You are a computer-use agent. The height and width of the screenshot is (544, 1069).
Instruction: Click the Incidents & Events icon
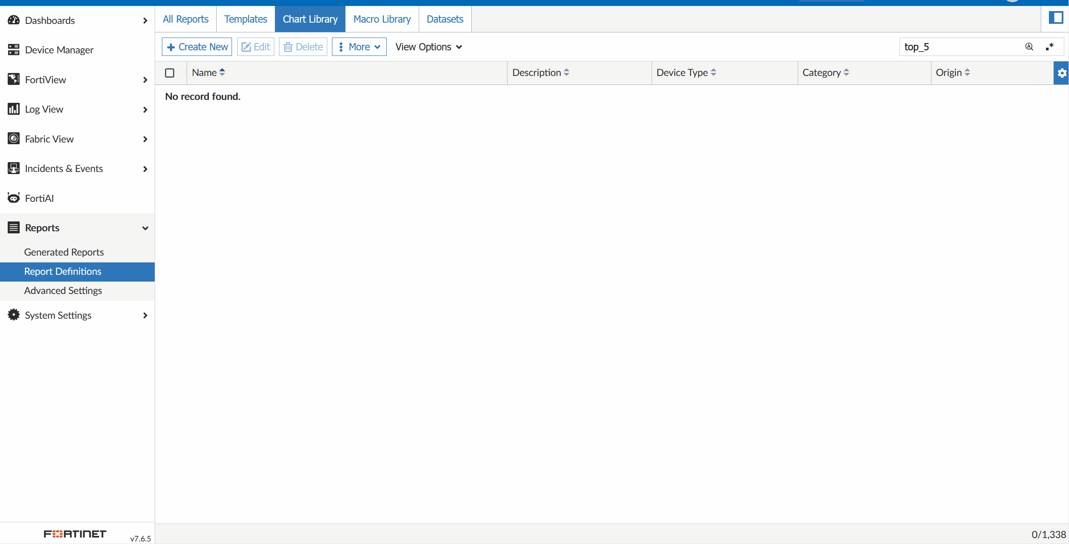click(x=14, y=168)
